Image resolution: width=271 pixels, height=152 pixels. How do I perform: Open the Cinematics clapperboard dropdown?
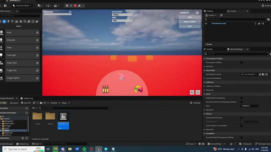pyautogui.click(x=56, y=6)
